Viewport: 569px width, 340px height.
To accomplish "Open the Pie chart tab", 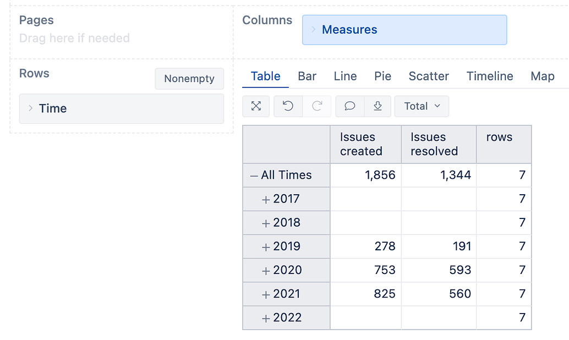I will 382,76.
